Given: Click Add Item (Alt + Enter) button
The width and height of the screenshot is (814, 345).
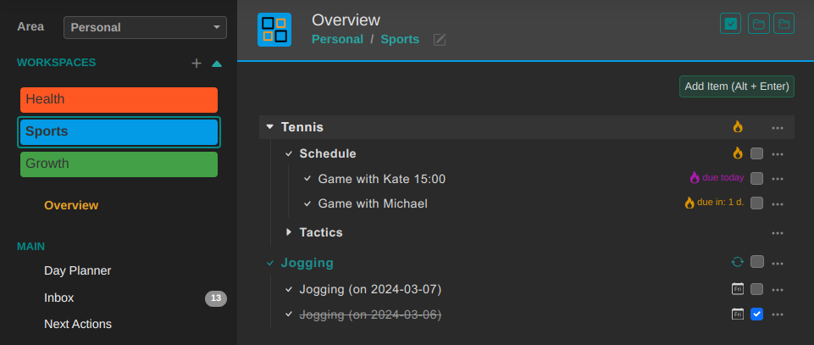Looking at the screenshot, I should [737, 86].
